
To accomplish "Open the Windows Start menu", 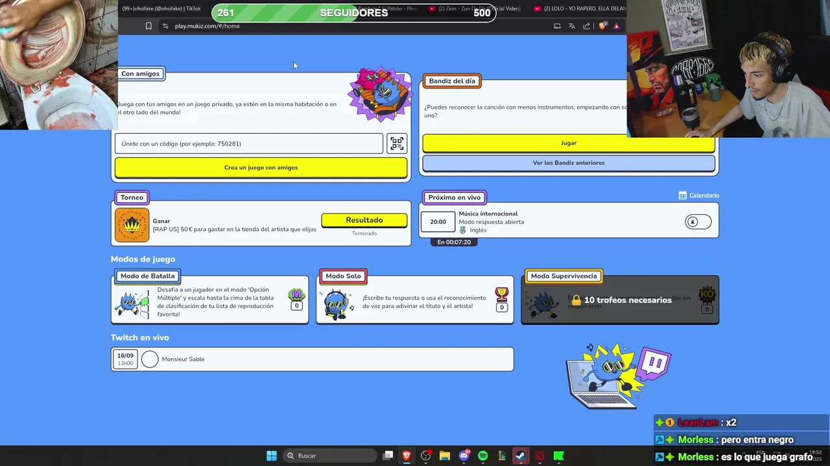I will pos(272,456).
